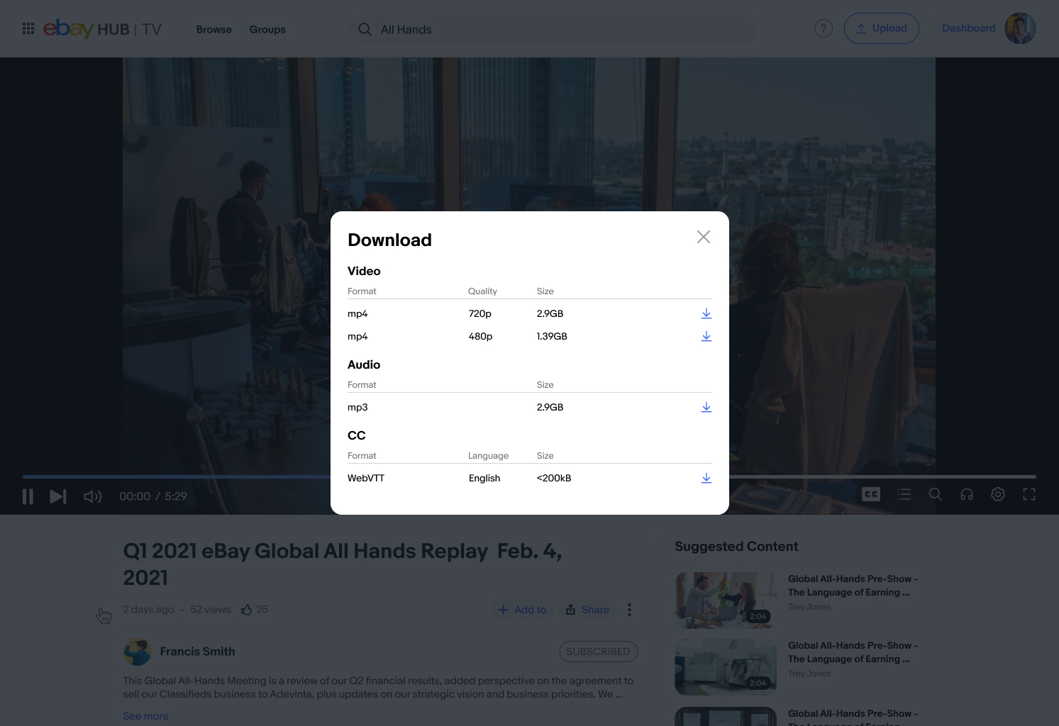
Task: Select the 480p quality cell
Action: pos(480,336)
